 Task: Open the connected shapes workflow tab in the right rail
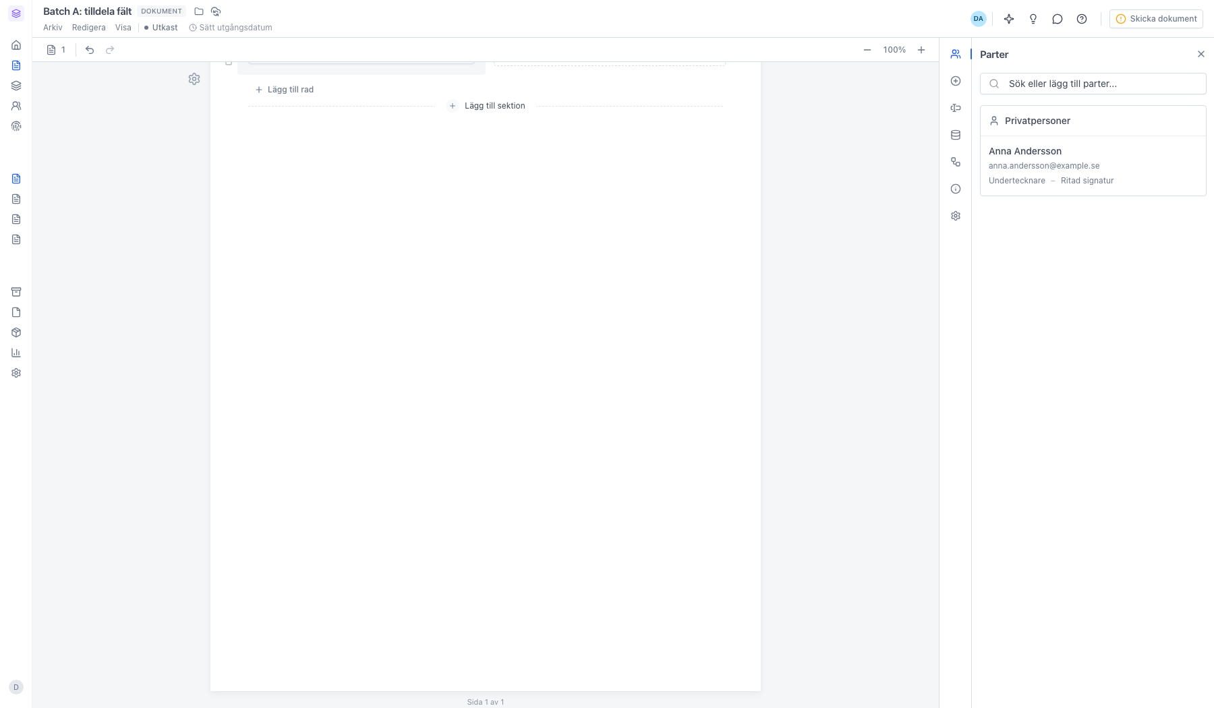956,162
